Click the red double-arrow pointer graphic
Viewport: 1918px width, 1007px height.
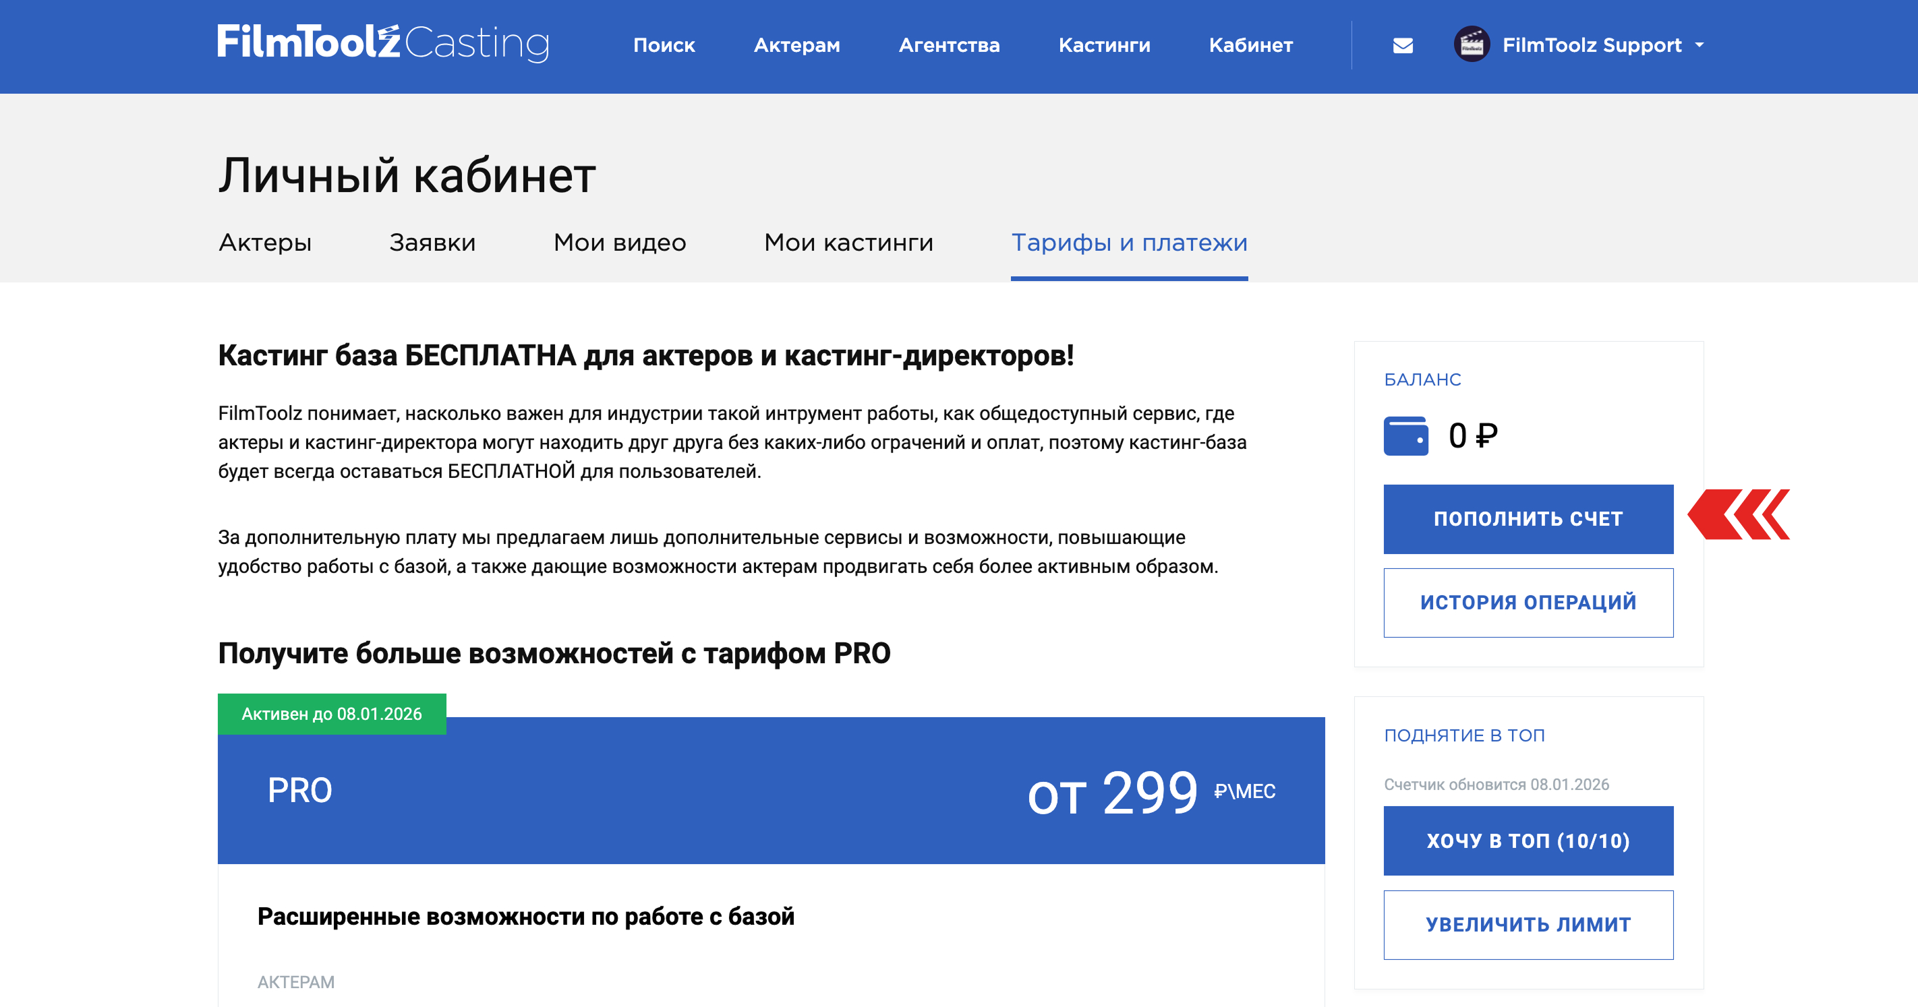tap(1739, 514)
